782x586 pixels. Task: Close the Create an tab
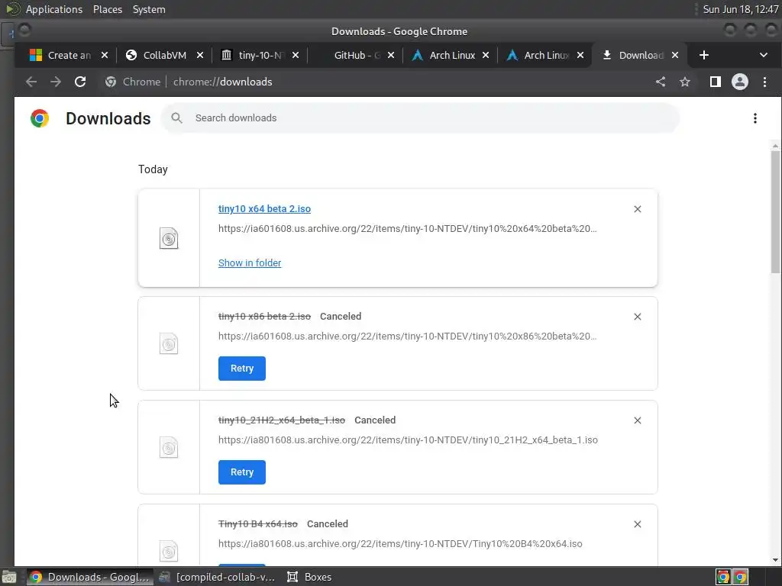coord(104,55)
